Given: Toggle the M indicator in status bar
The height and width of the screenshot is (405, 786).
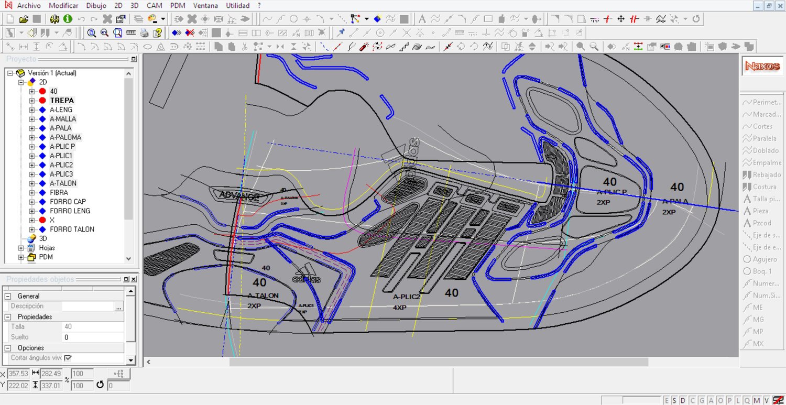Looking at the screenshot, I should pyautogui.click(x=757, y=401).
